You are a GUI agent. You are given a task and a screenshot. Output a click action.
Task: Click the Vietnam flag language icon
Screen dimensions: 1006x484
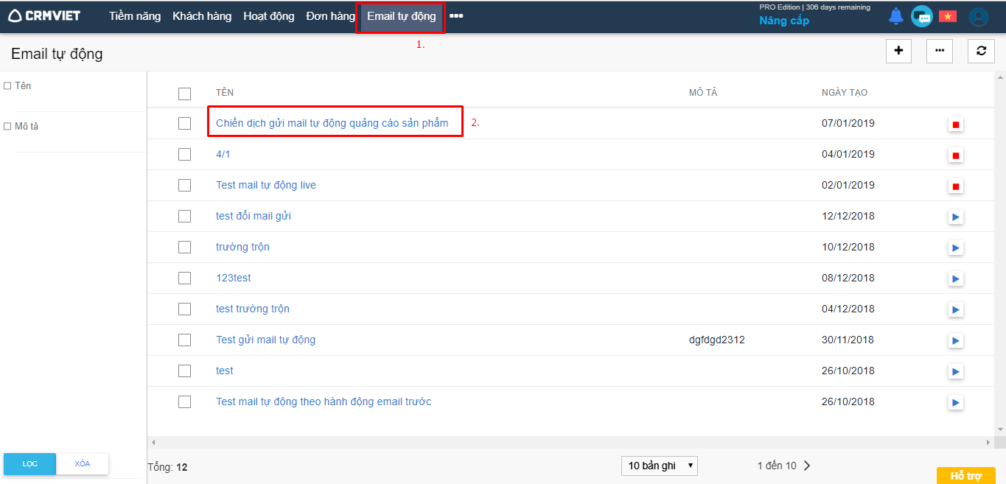click(947, 16)
